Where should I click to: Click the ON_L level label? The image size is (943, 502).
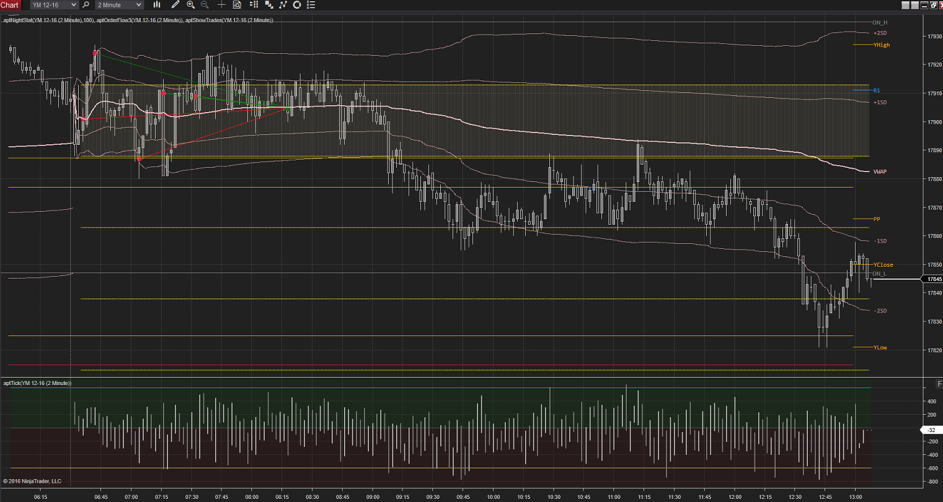[880, 274]
